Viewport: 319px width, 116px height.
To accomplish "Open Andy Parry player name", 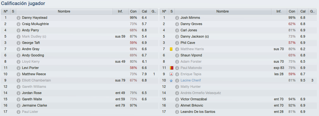I will point(30,30).
